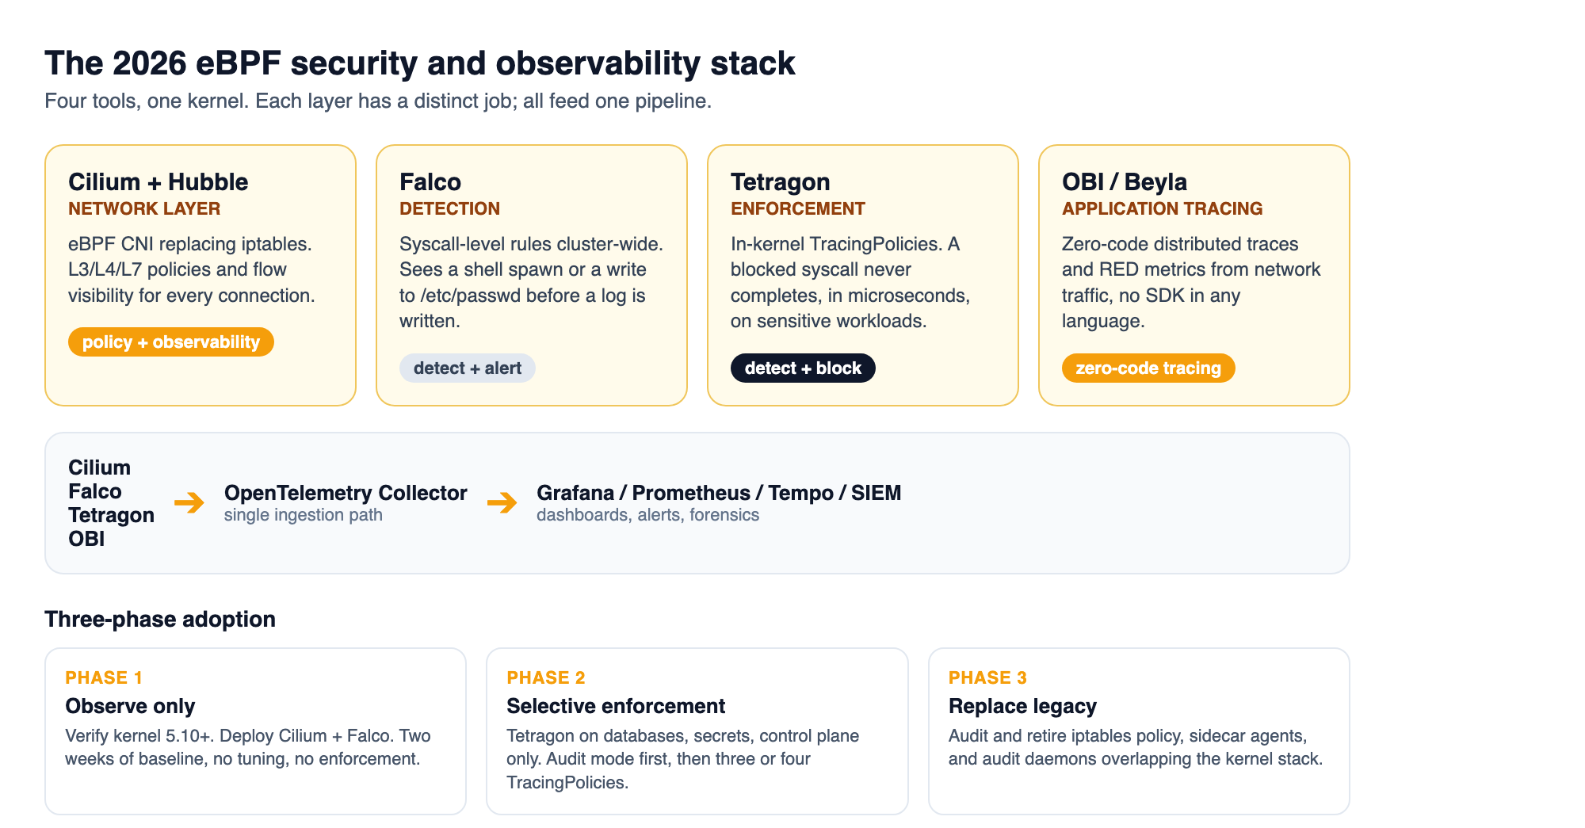Click the 'DETECTION' label

coord(449,209)
